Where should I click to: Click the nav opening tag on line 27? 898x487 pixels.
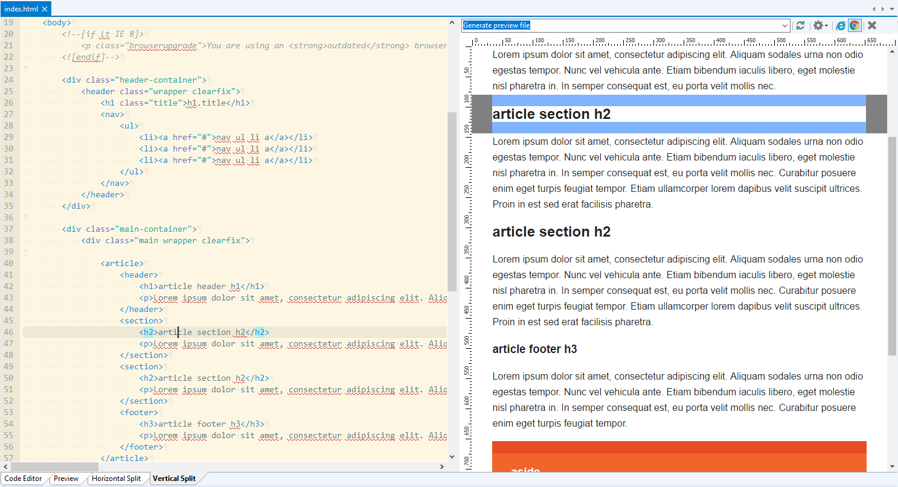point(112,114)
